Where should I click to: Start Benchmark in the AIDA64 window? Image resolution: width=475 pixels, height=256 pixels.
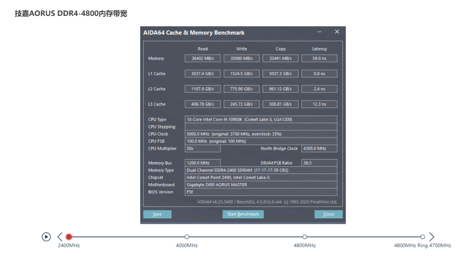(243, 214)
